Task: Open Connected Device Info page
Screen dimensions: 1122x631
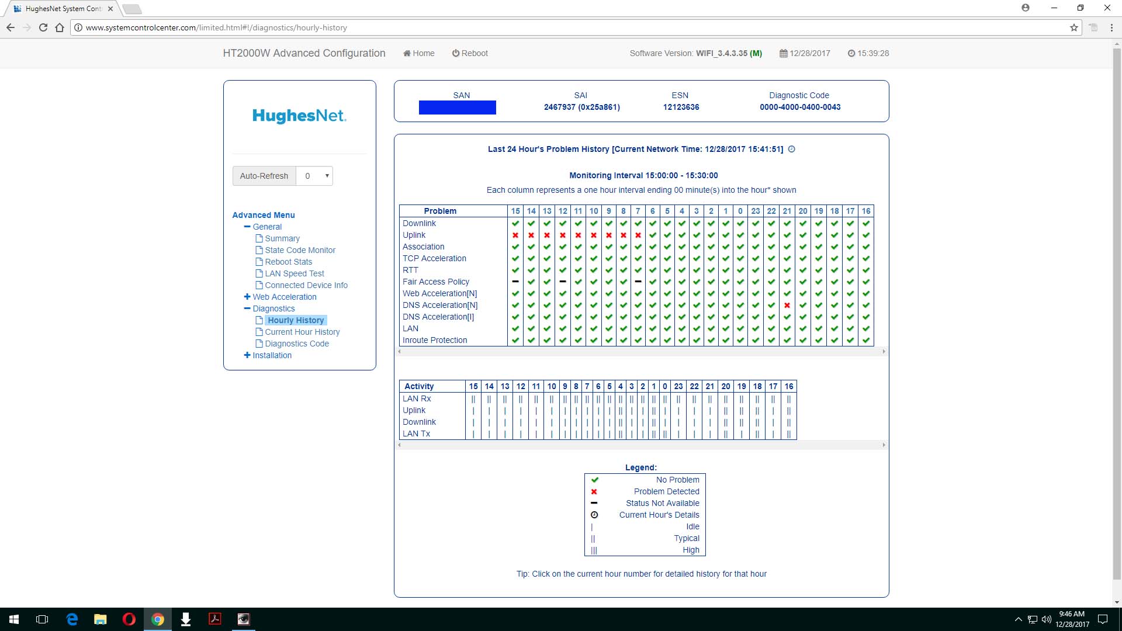Action: (x=306, y=285)
